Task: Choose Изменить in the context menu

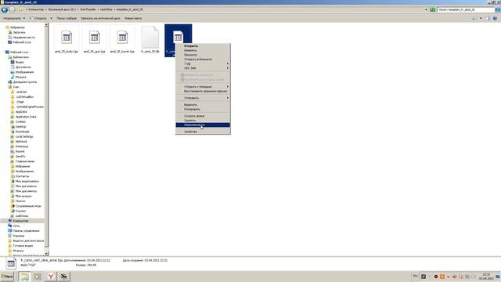Action: tap(203, 50)
